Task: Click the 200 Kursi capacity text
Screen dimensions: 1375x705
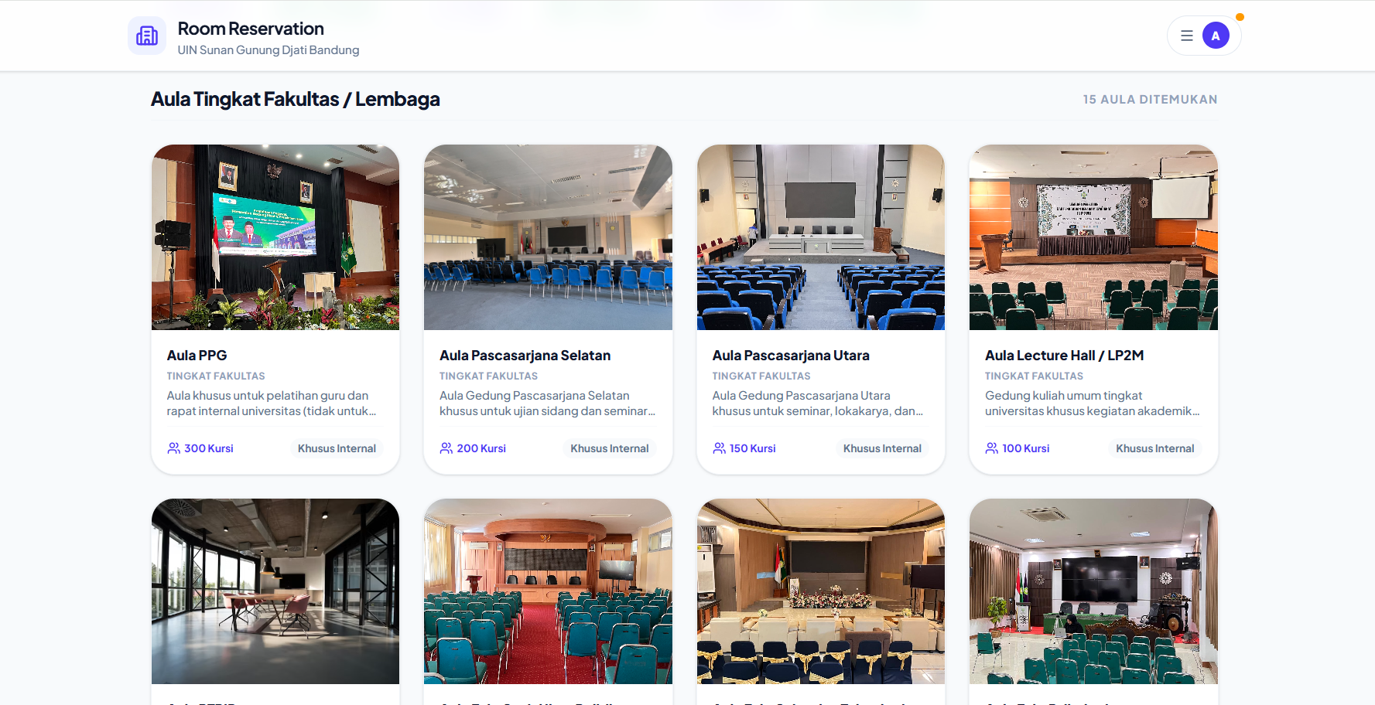Action: click(x=481, y=448)
